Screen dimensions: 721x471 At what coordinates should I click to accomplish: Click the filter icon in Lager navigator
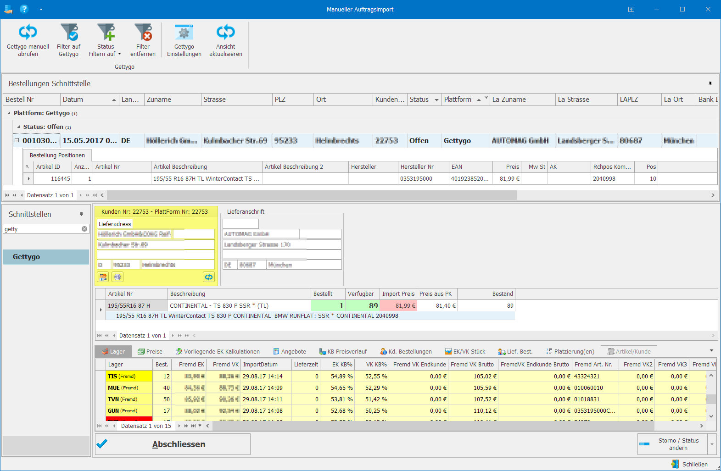coord(200,426)
